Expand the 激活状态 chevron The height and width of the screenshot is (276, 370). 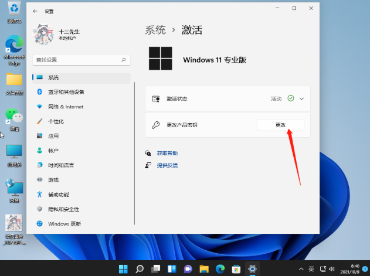tap(302, 99)
